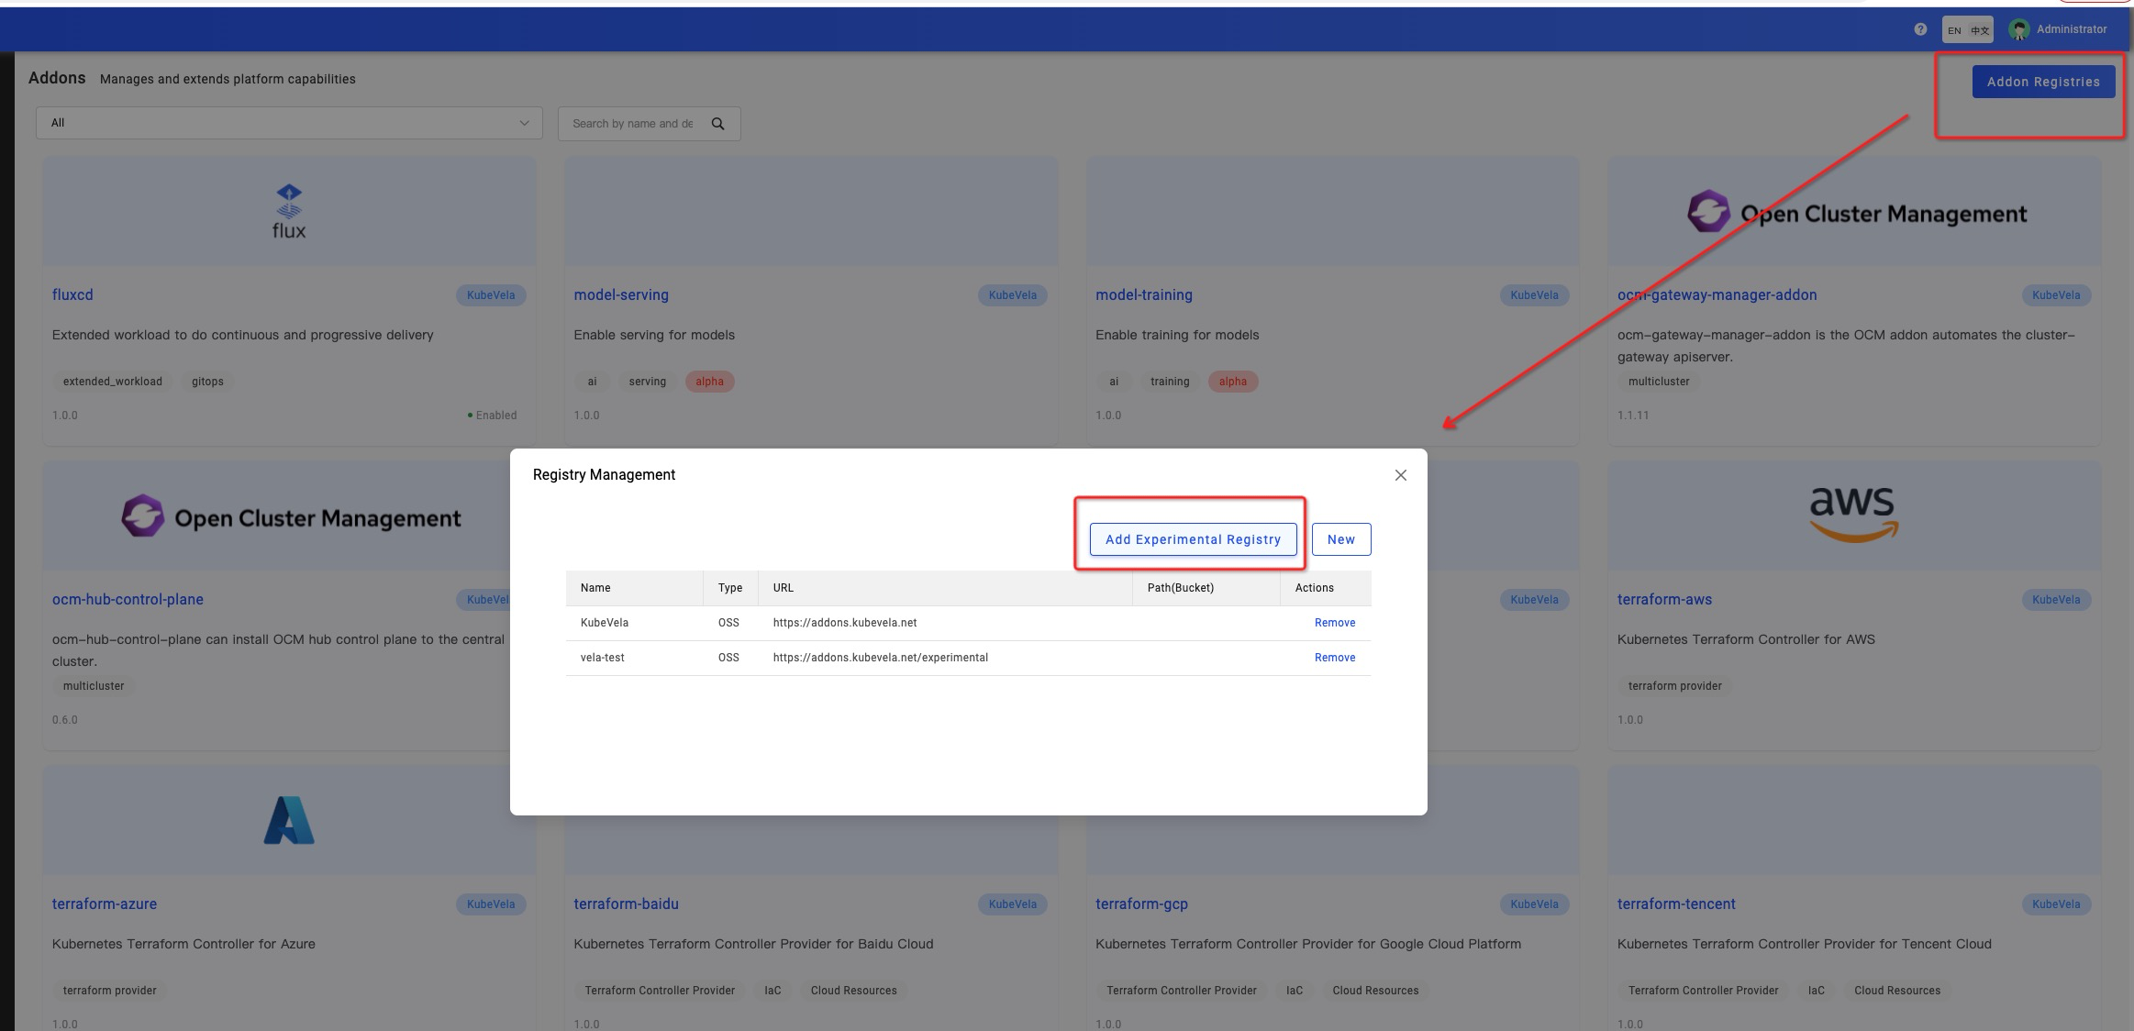The width and height of the screenshot is (2134, 1031).
Task: Open the terraform-tencent addon link
Action: click(1676, 904)
